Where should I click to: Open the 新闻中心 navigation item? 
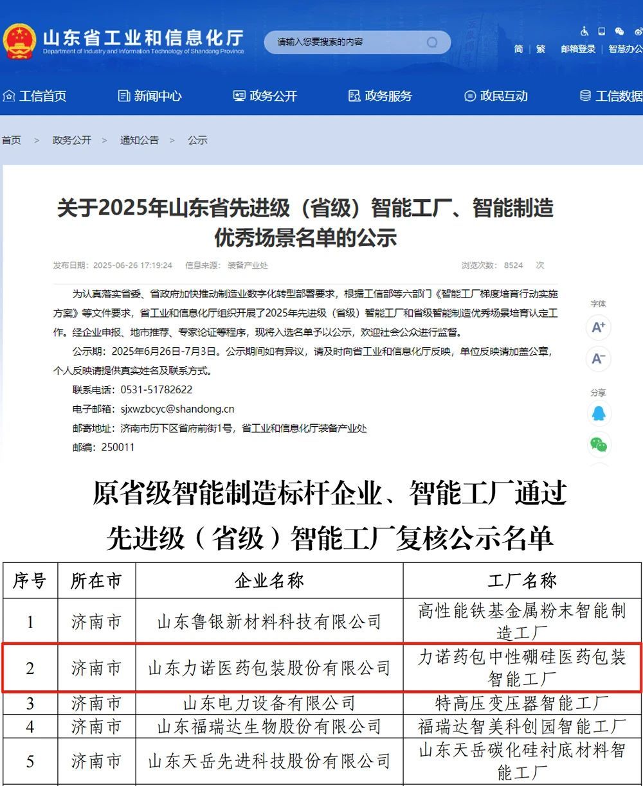[x=150, y=96]
